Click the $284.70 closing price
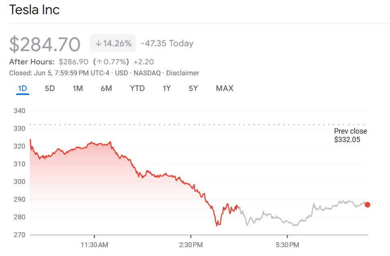This screenshot has width=390, height=256. pos(45,44)
